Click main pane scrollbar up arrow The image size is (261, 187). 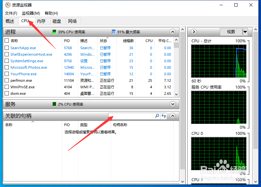[182, 29]
